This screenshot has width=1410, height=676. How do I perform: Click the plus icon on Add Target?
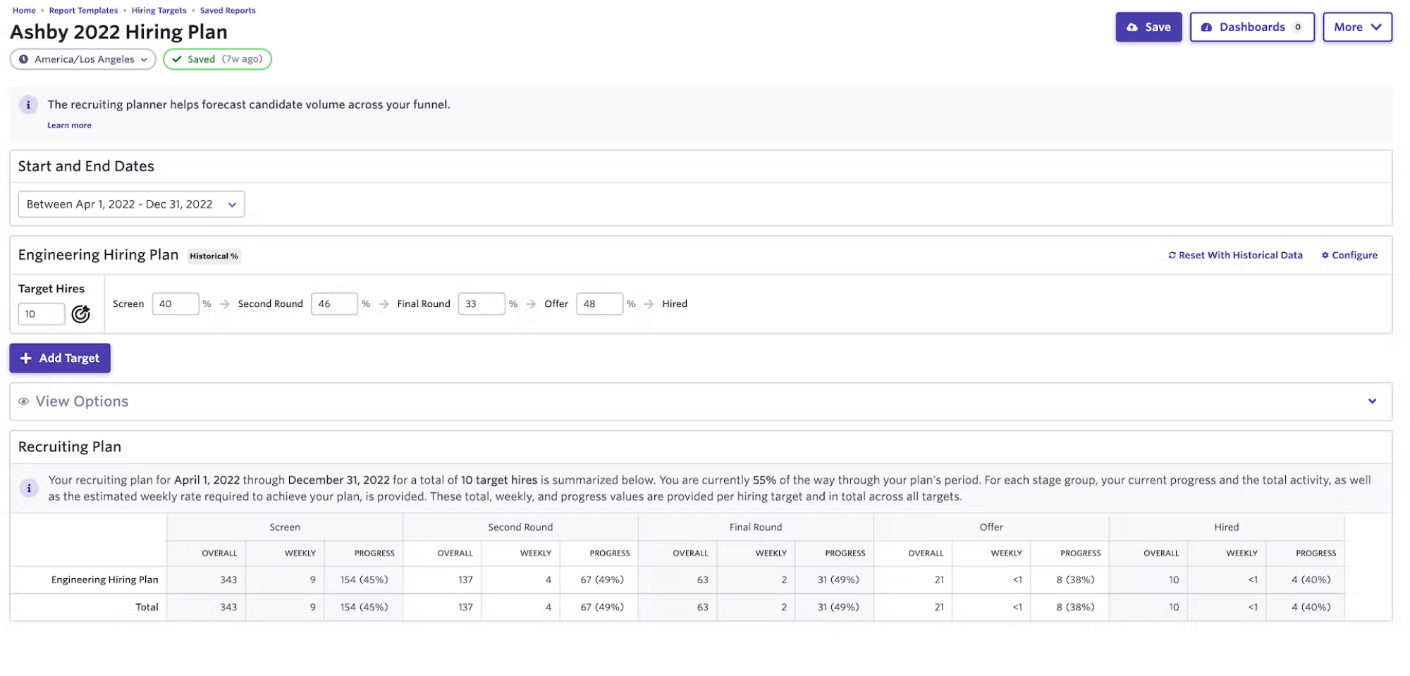click(x=26, y=358)
